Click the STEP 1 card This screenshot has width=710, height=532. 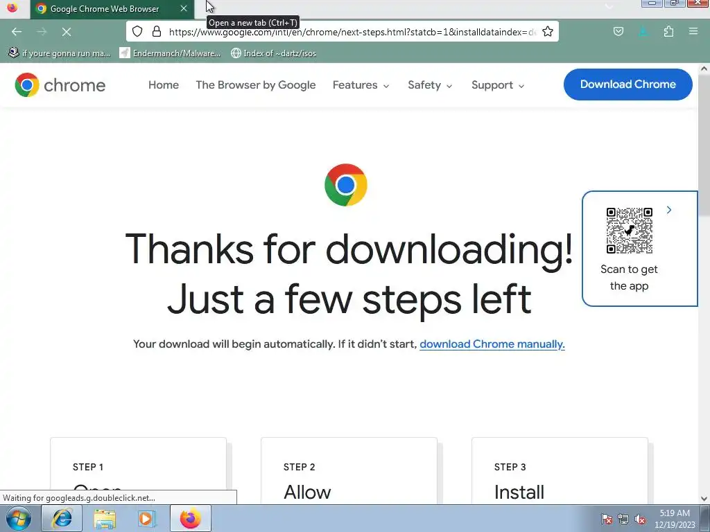[138, 470]
